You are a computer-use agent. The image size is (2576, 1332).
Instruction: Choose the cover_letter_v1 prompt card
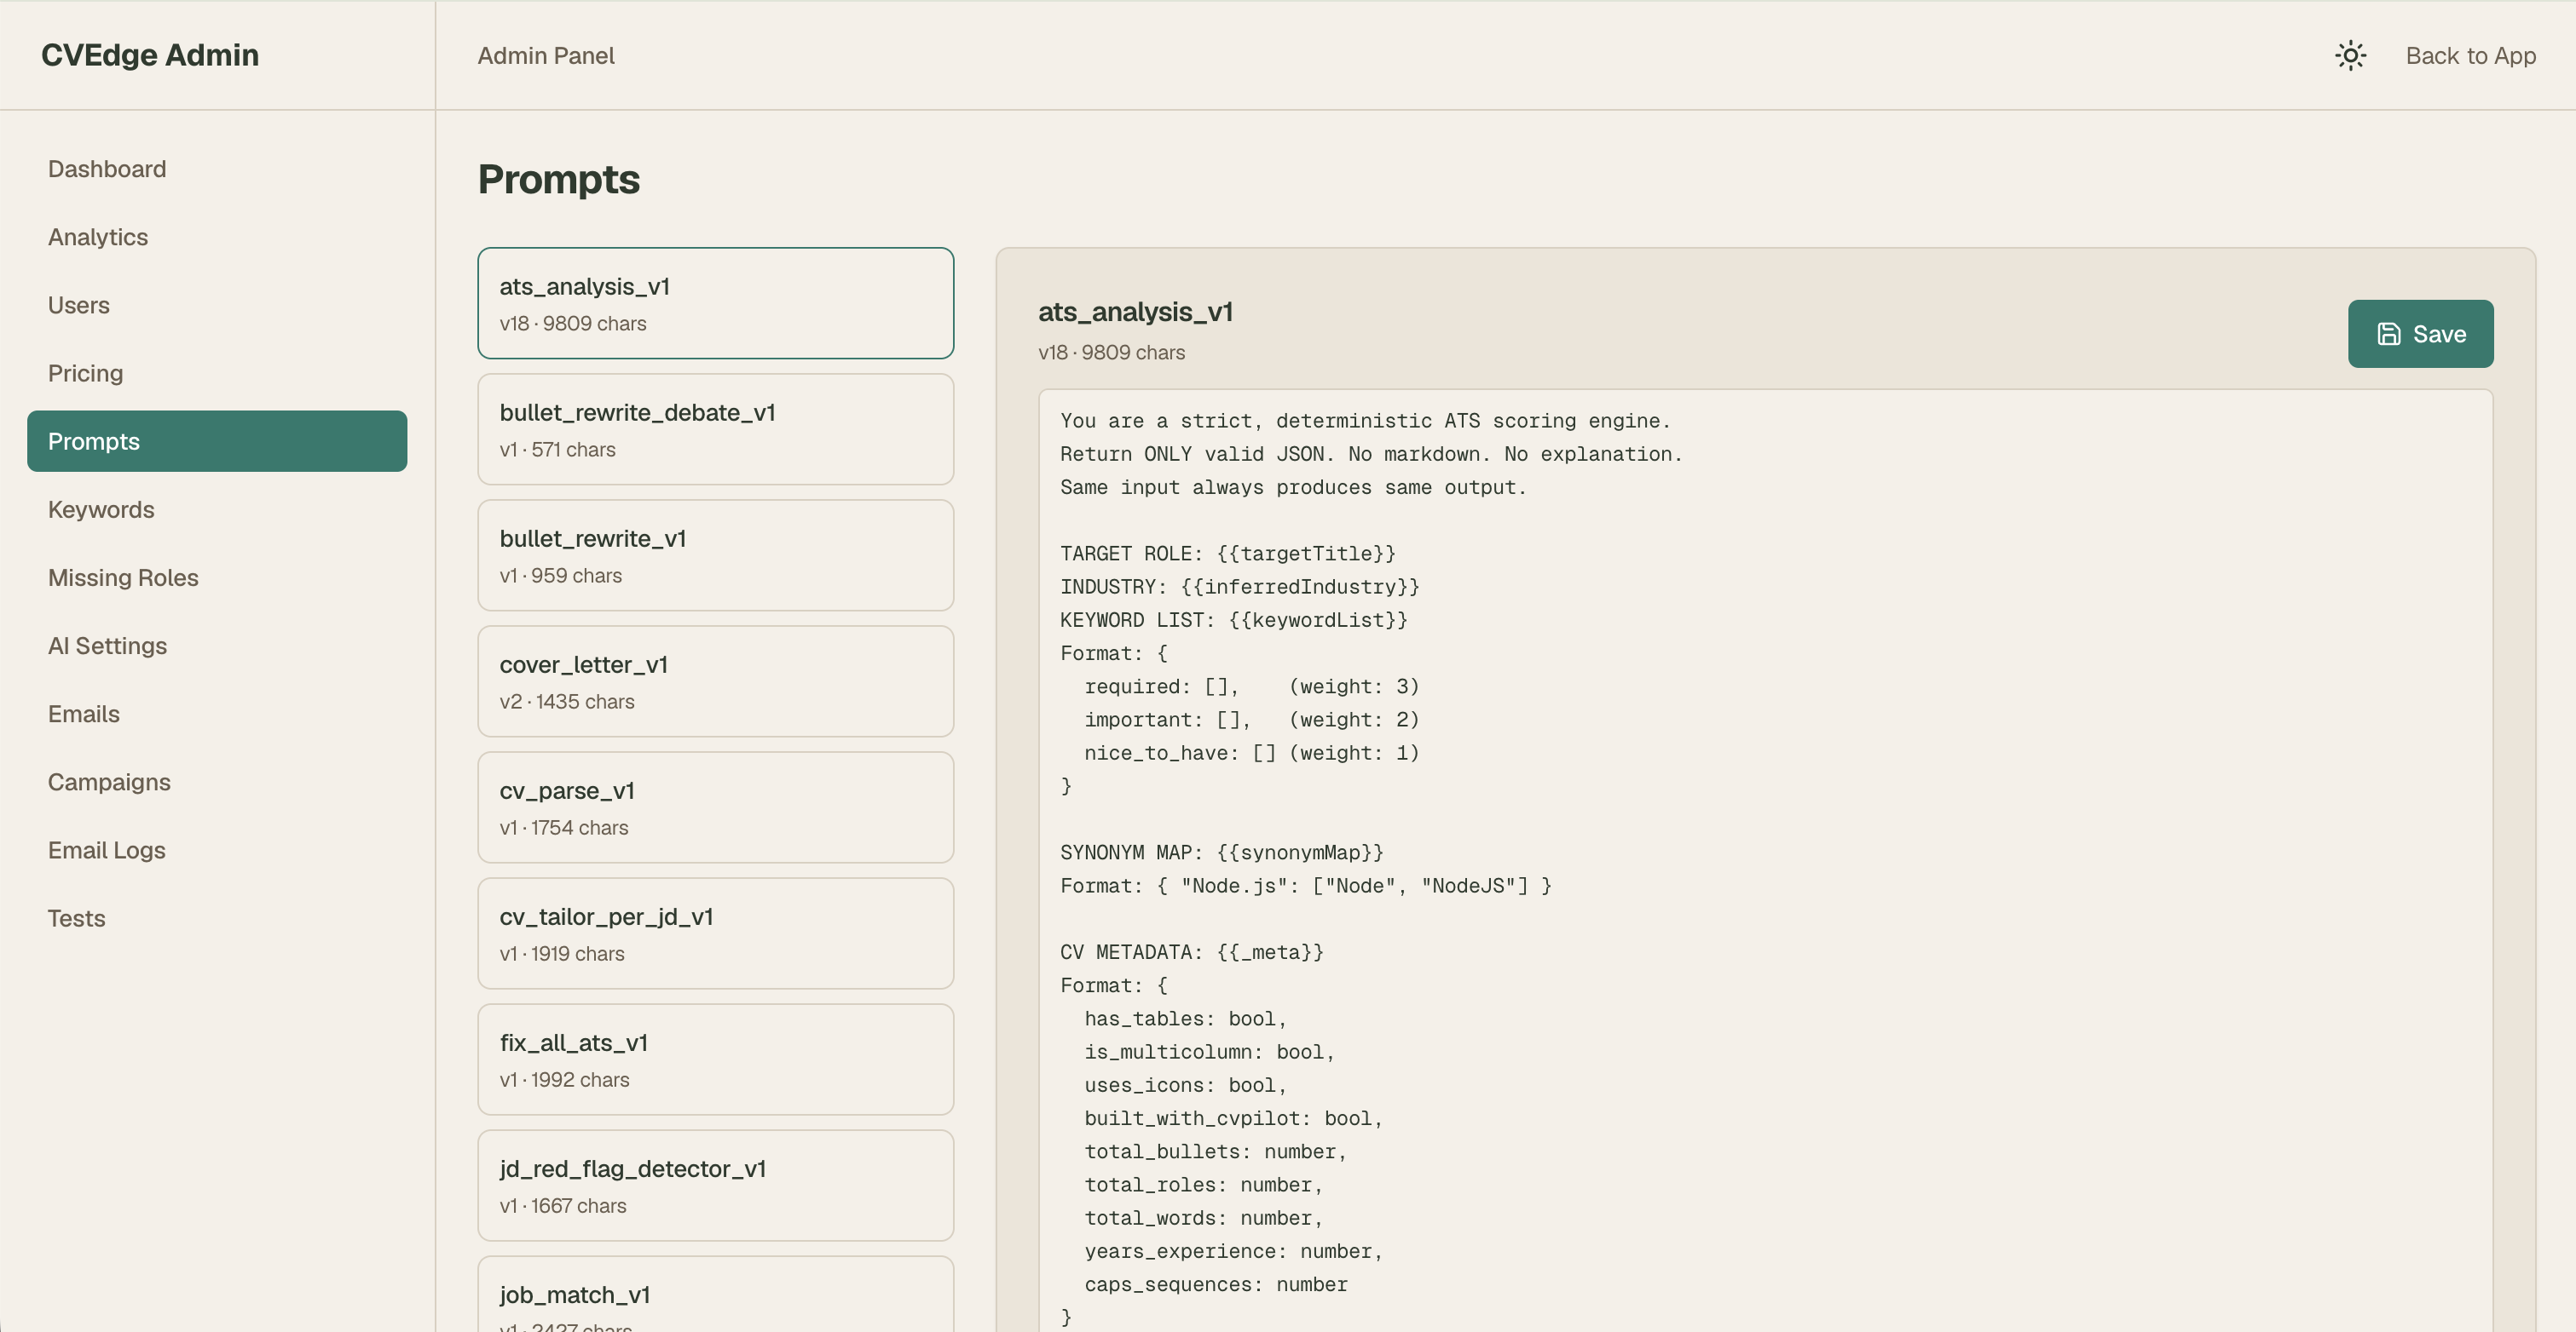716,680
